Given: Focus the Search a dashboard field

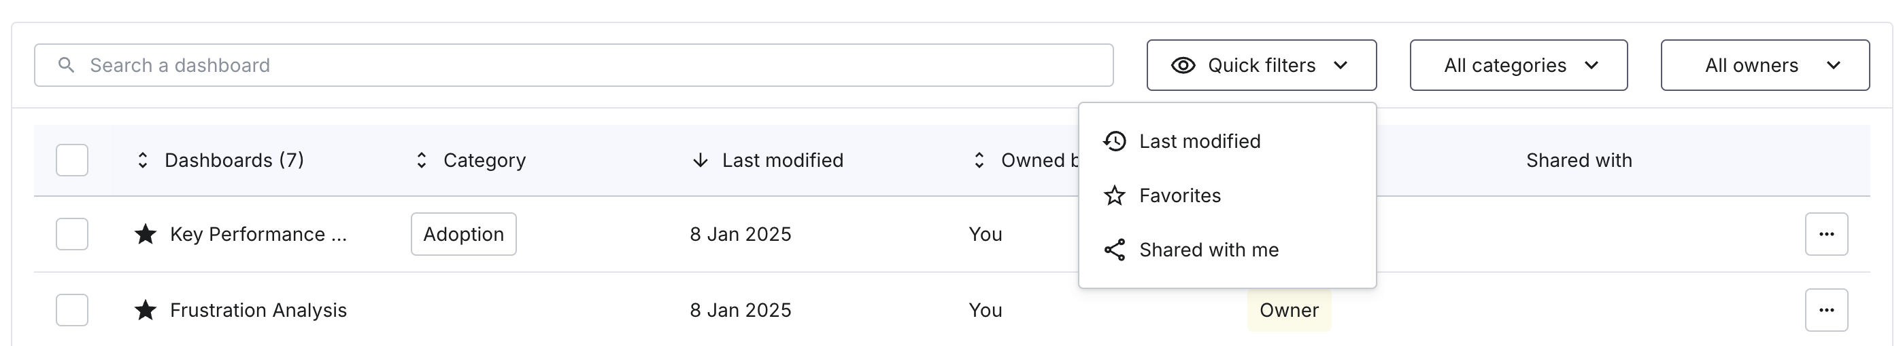Looking at the screenshot, I should [574, 66].
